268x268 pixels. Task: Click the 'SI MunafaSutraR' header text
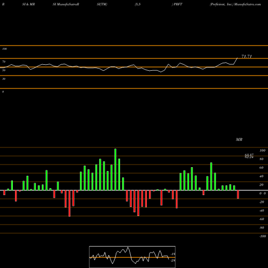66,4
